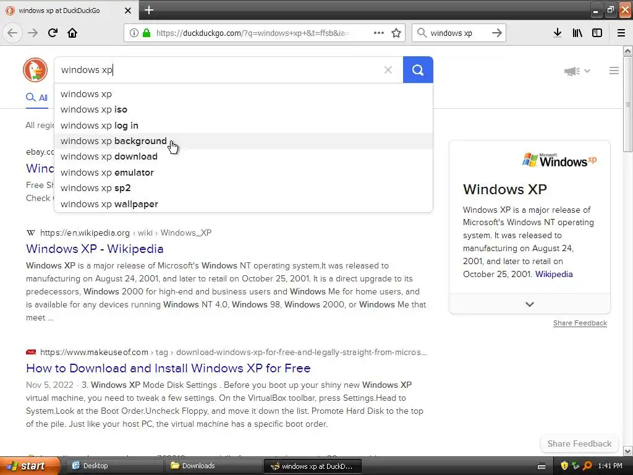Open the Windows Start menu

pyautogui.click(x=30, y=466)
